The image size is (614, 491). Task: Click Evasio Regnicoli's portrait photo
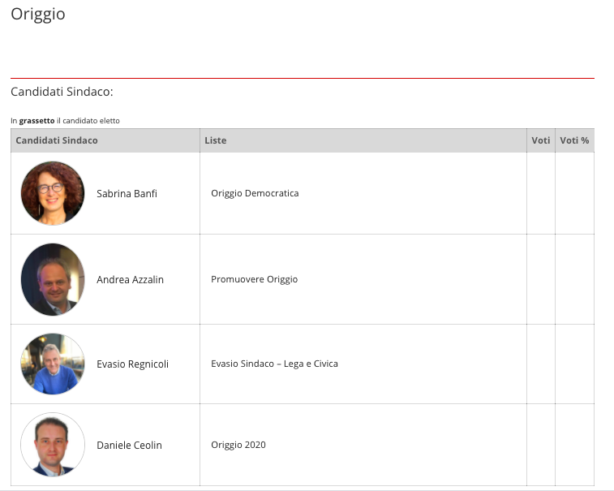click(53, 364)
